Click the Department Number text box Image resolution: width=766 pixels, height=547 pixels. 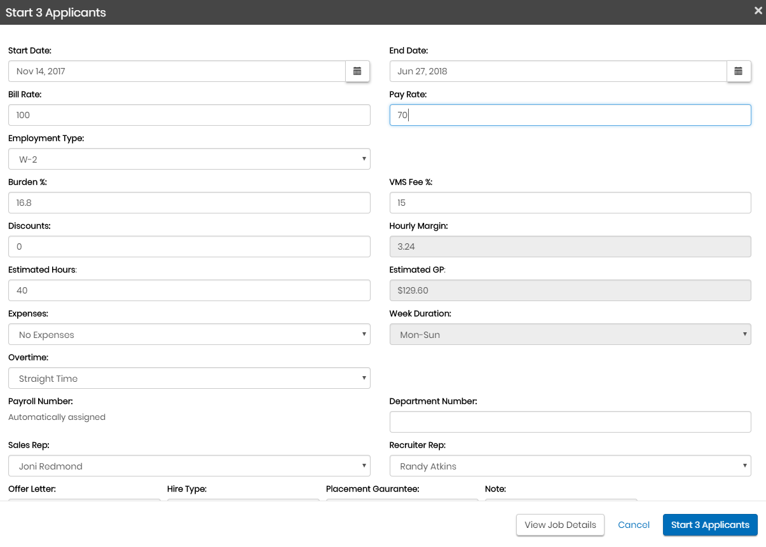[x=570, y=422]
